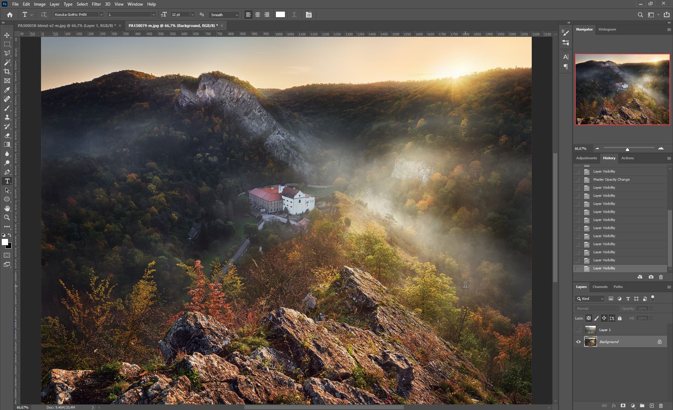Create a new layer
Screen dimensions: 673x410
coord(652,406)
